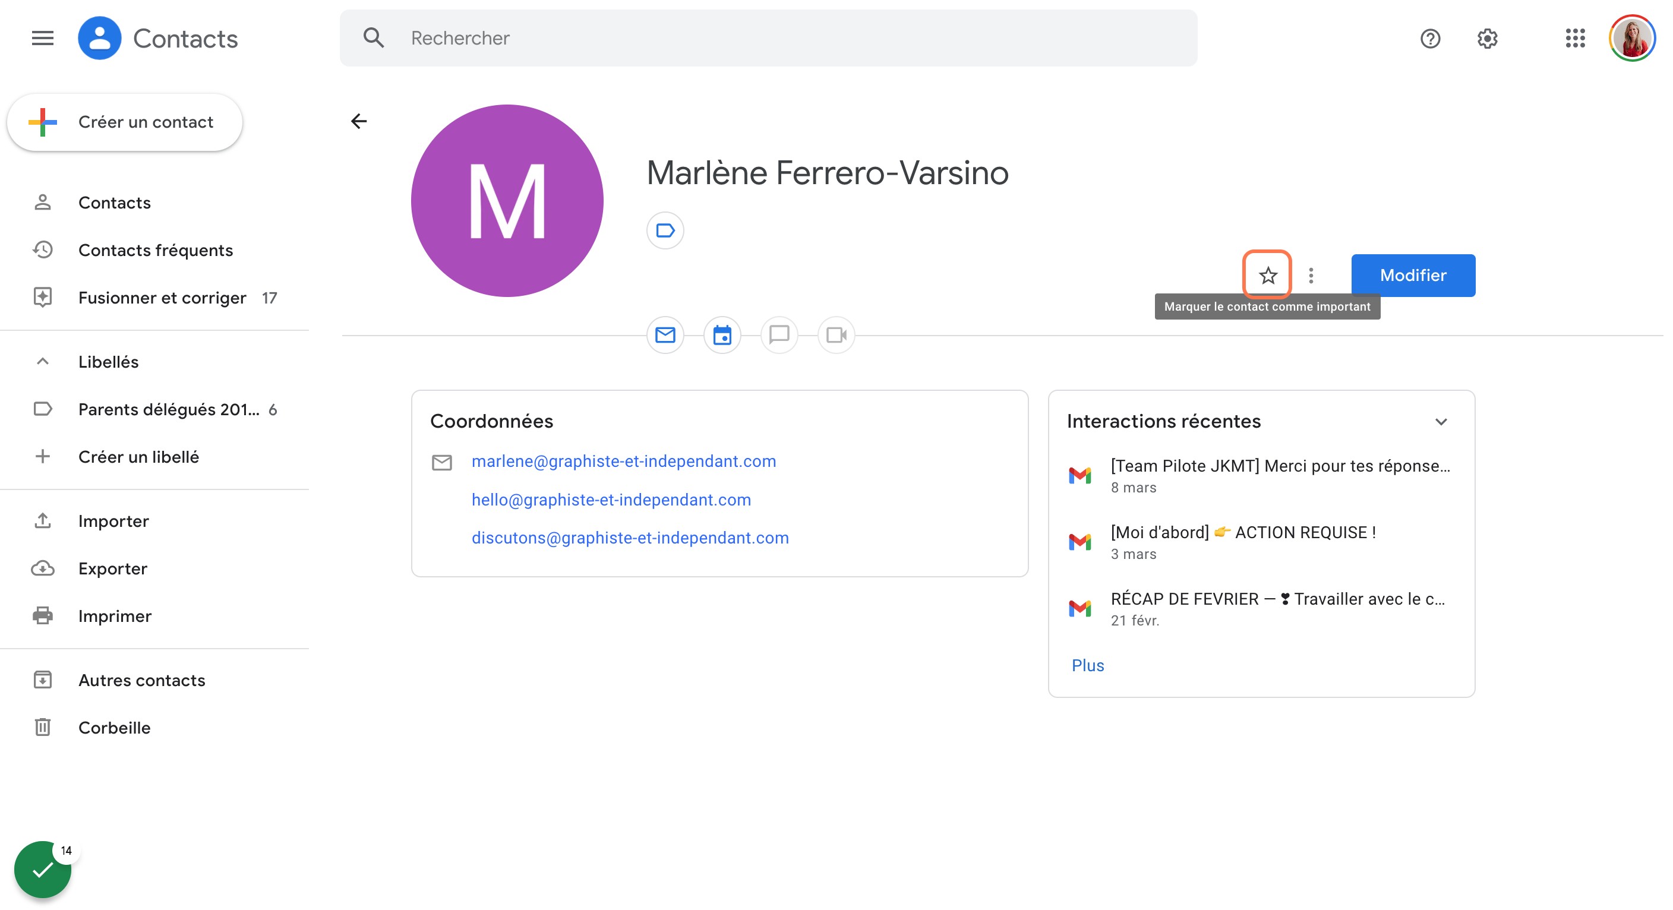
Task: Open RÉCAP DE FEVRIER interaction
Action: coord(1261,609)
